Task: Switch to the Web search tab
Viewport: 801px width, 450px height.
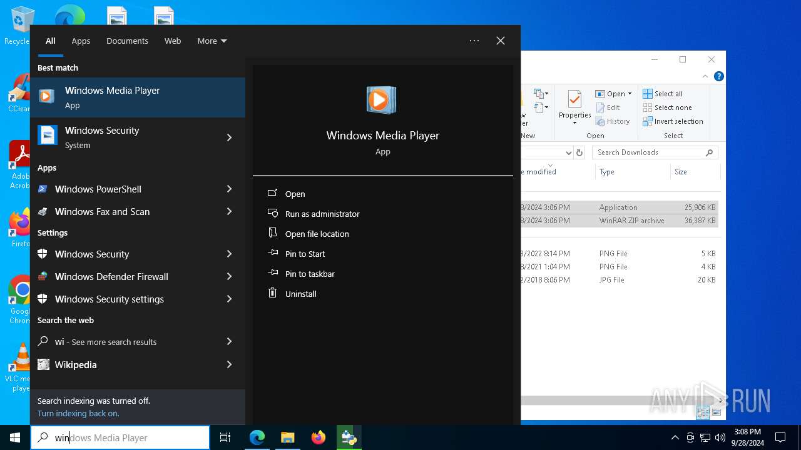Action: point(173,41)
